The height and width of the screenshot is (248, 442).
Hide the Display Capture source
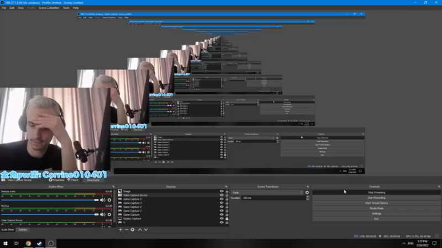click(222, 218)
